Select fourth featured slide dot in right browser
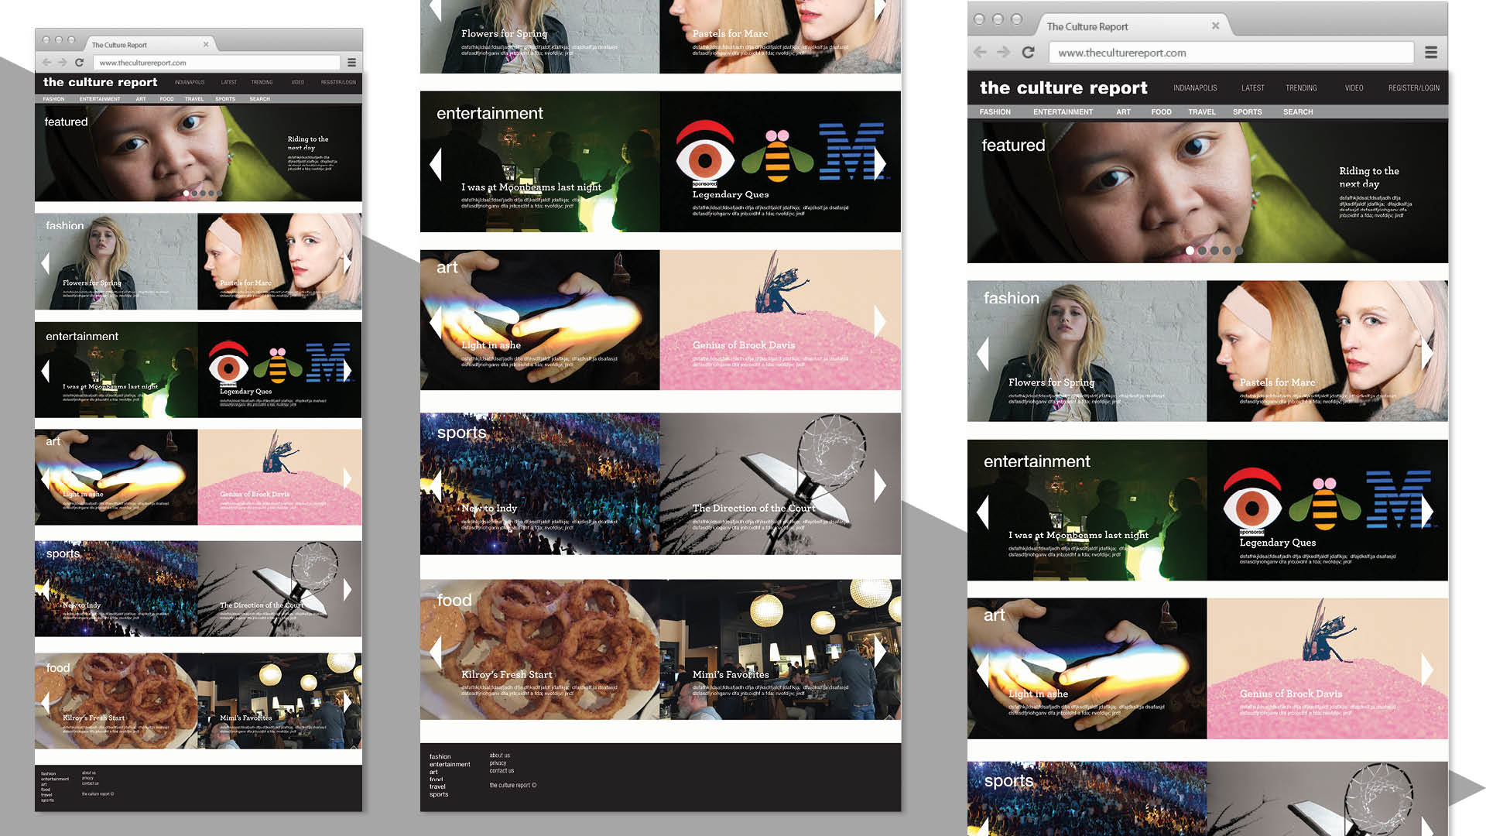 pyautogui.click(x=1227, y=250)
